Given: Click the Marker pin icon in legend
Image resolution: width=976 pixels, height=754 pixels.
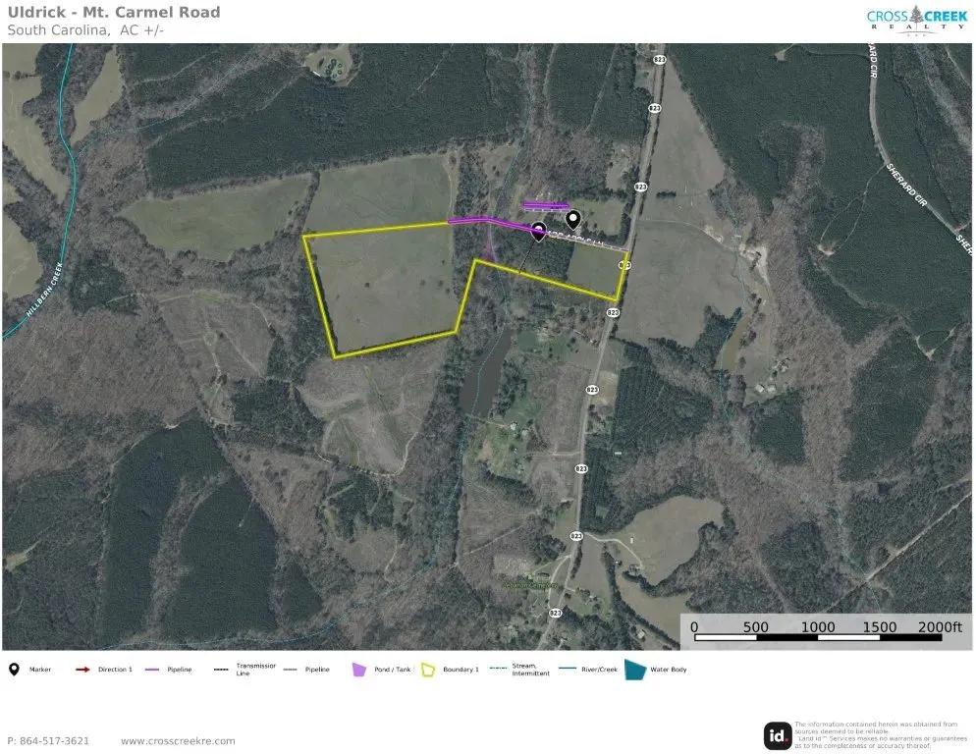Looking at the screenshot, I should 14,670.
